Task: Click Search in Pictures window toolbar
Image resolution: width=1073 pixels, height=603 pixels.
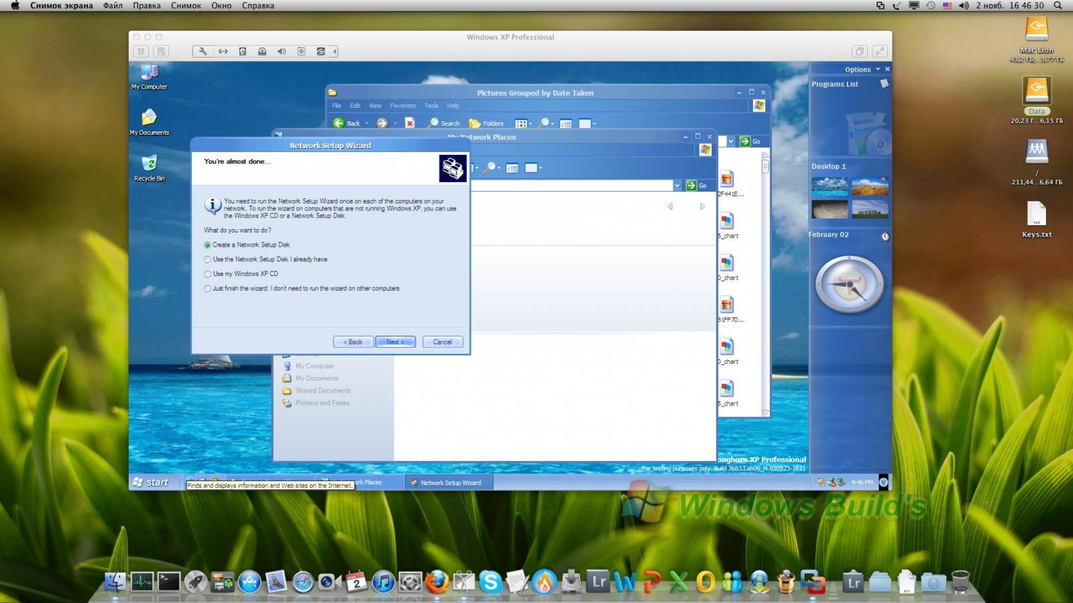Action: (444, 123)
